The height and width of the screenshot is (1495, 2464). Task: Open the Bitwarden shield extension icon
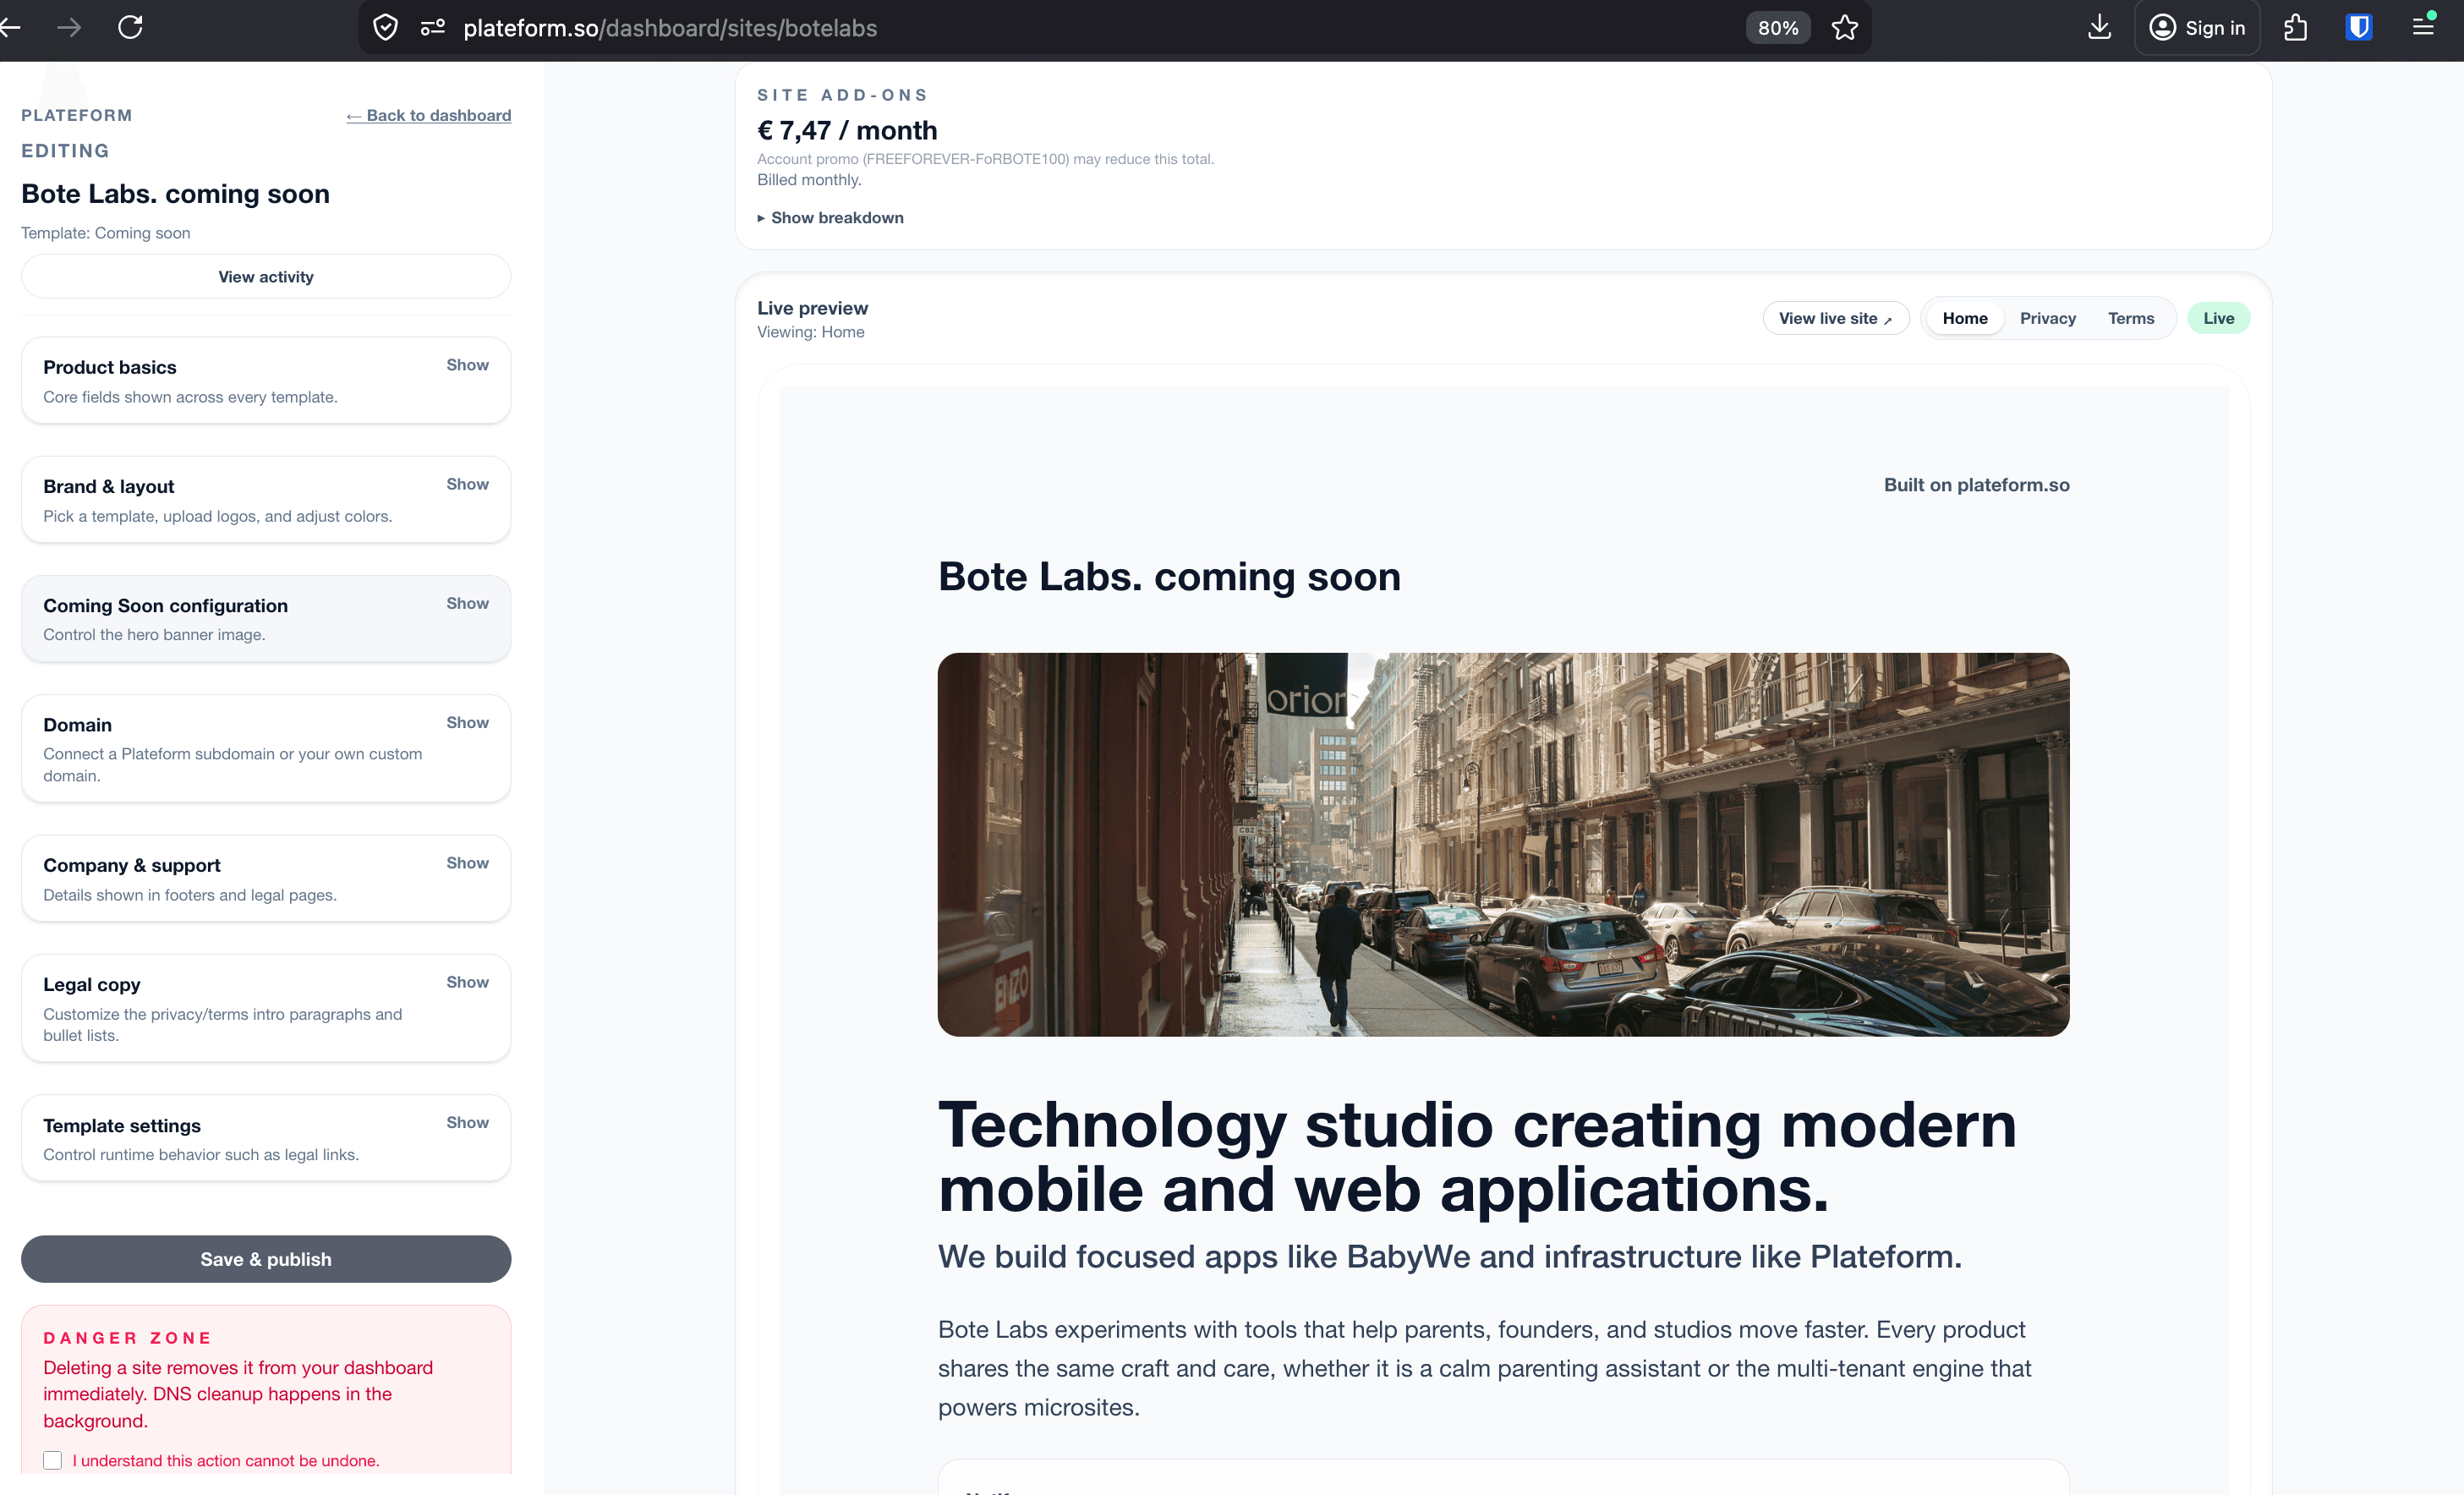pos(2359,28)
